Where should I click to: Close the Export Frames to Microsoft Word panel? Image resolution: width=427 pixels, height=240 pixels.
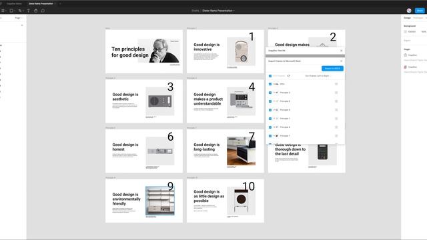(x=341, y=61)
